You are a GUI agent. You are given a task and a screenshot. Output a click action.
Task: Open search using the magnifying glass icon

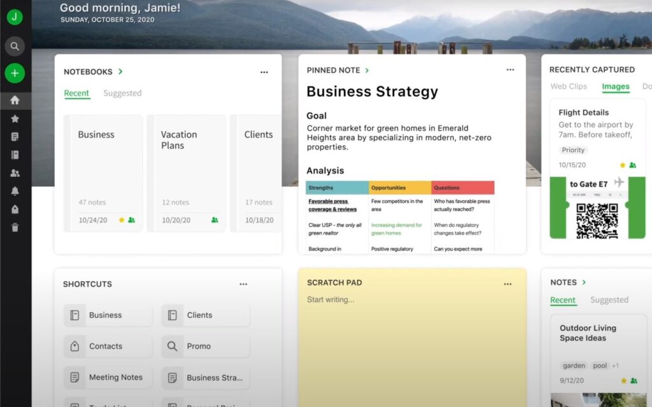(x=15, y=46)
